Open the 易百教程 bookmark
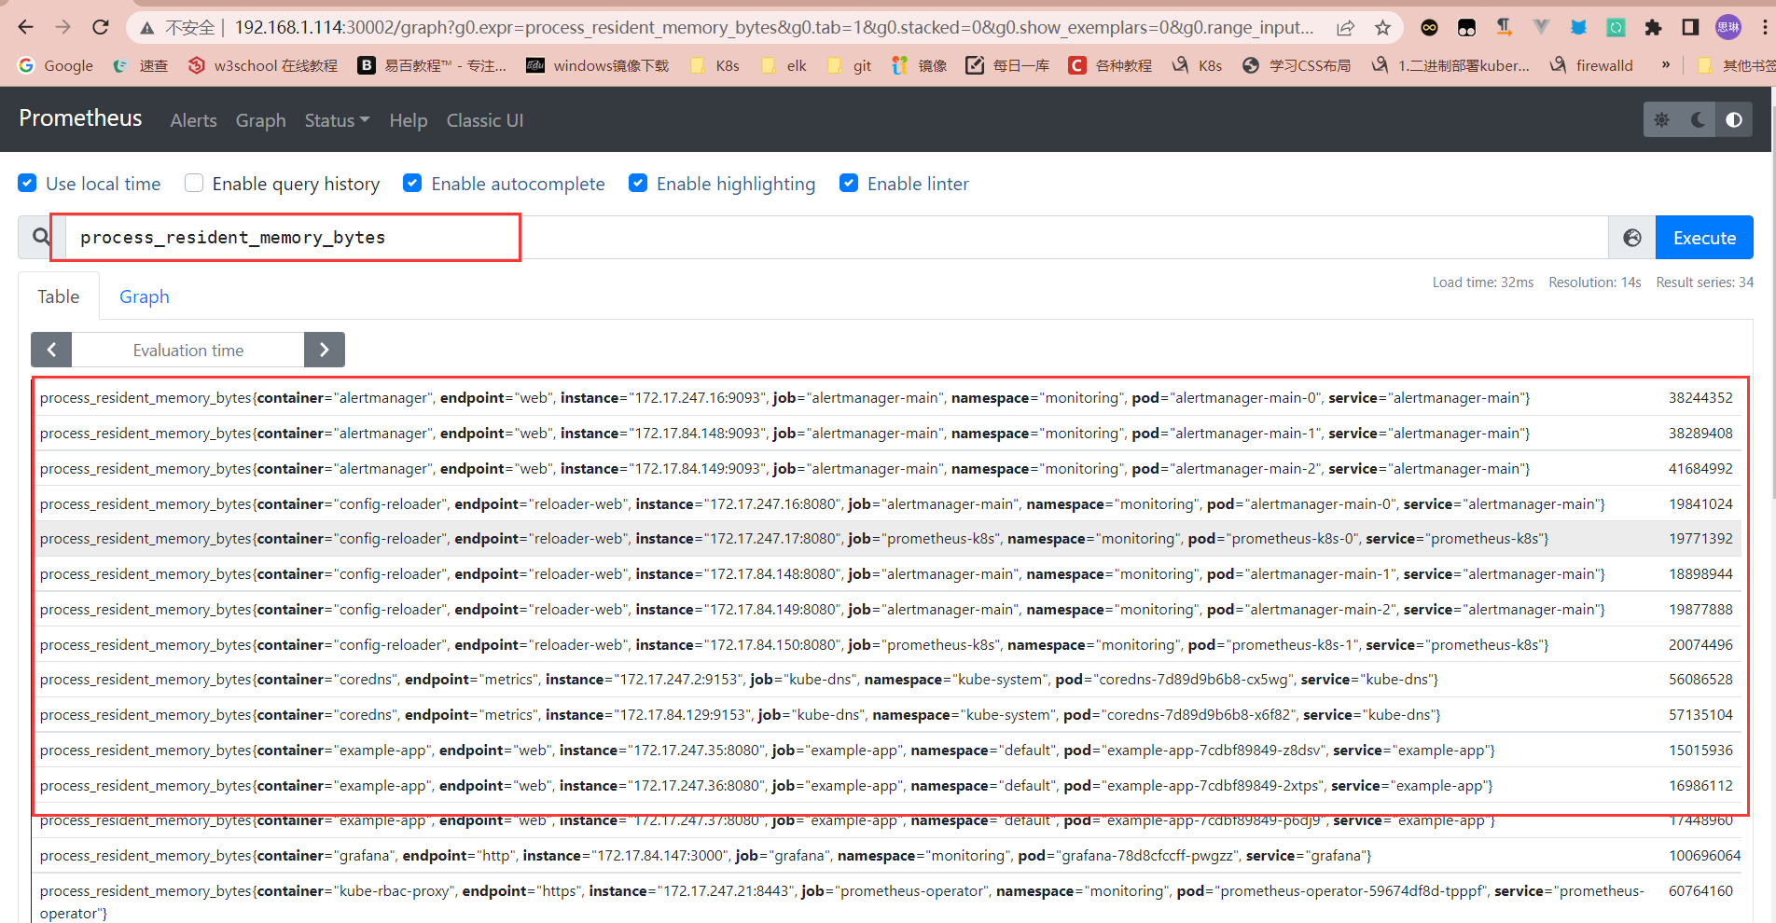Screen dimensions: 1776x923 point(433,65)
